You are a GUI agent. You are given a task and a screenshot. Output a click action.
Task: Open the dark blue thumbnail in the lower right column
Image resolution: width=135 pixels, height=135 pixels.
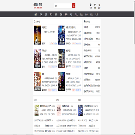tap(81, 111)
